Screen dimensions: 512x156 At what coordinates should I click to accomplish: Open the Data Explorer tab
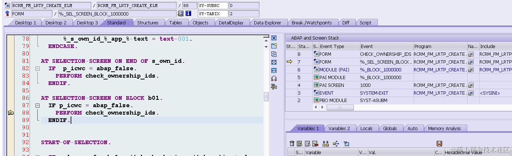coord(268,23)
